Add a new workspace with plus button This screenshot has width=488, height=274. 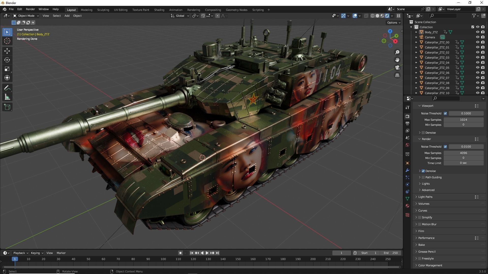tap(269, 10)
